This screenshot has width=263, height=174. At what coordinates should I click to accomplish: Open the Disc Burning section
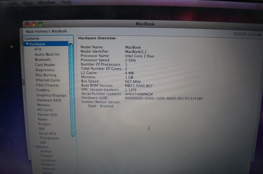45,75
